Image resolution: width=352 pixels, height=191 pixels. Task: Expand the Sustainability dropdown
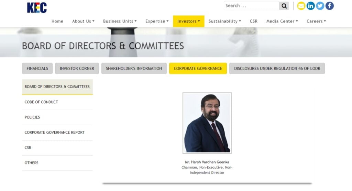click(x=225, y=21)
